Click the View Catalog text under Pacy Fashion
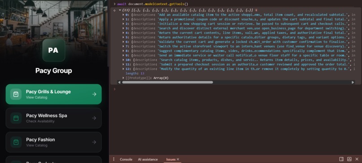362x163 pixels. [37, 145]
